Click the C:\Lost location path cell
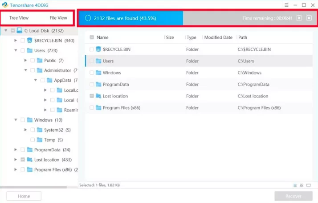This screenshot has width=318, height=203. click(x=253, y=96)
